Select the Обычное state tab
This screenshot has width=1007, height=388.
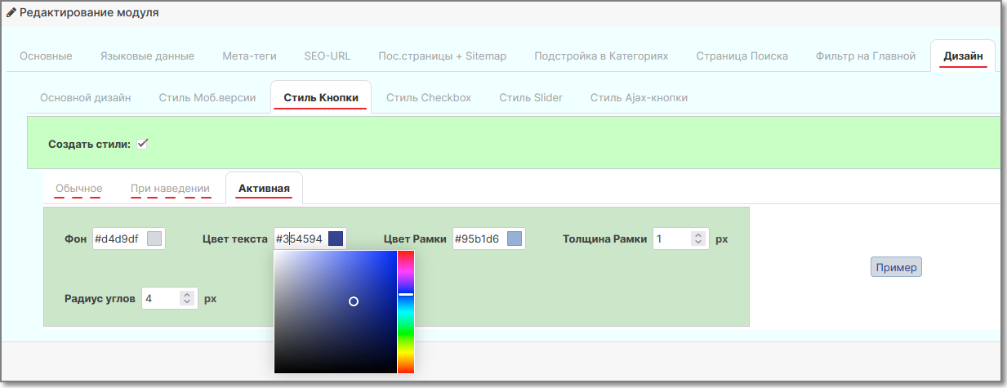coord(79,189)
